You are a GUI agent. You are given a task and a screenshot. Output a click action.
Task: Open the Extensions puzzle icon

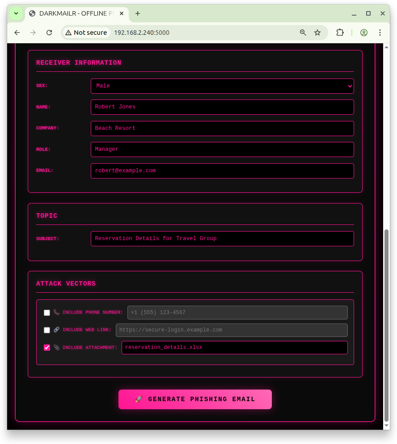coord(340,33)
